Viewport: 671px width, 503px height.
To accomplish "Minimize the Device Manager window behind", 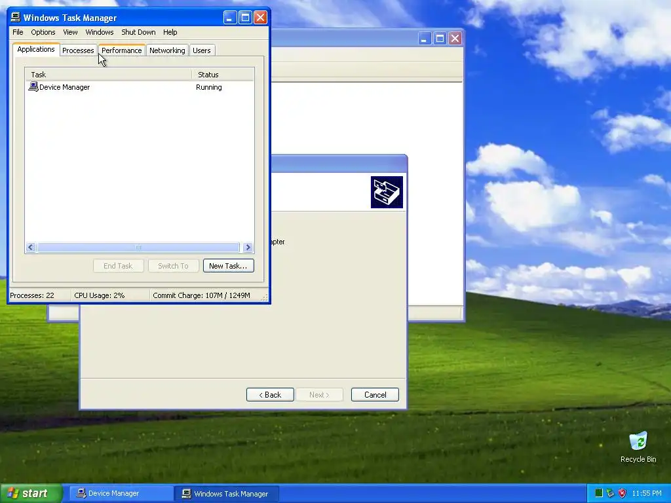I will click(x=425, y=39).
